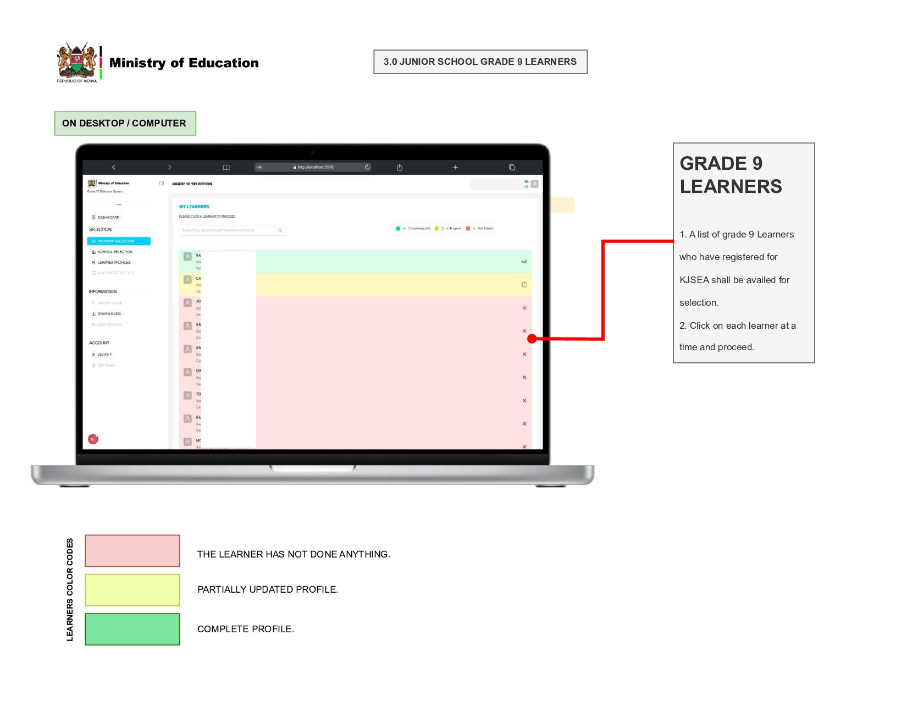
Task: Open the AA reader text-size control
Action: point(259,167)
